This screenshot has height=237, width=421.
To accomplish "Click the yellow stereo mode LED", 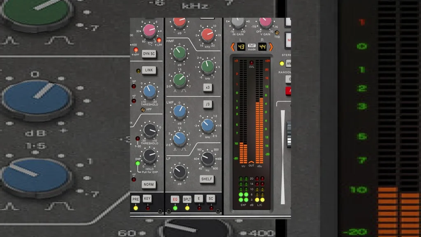I will pyautogui.click(x=282, y=64).
